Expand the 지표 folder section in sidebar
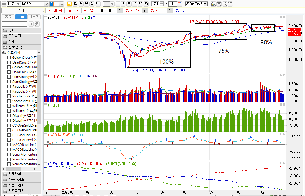 coord(21,42)
